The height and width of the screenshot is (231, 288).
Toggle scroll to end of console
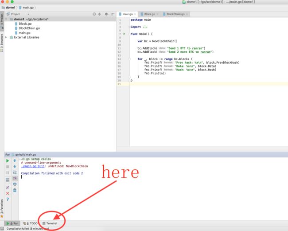tap(15, 178)
